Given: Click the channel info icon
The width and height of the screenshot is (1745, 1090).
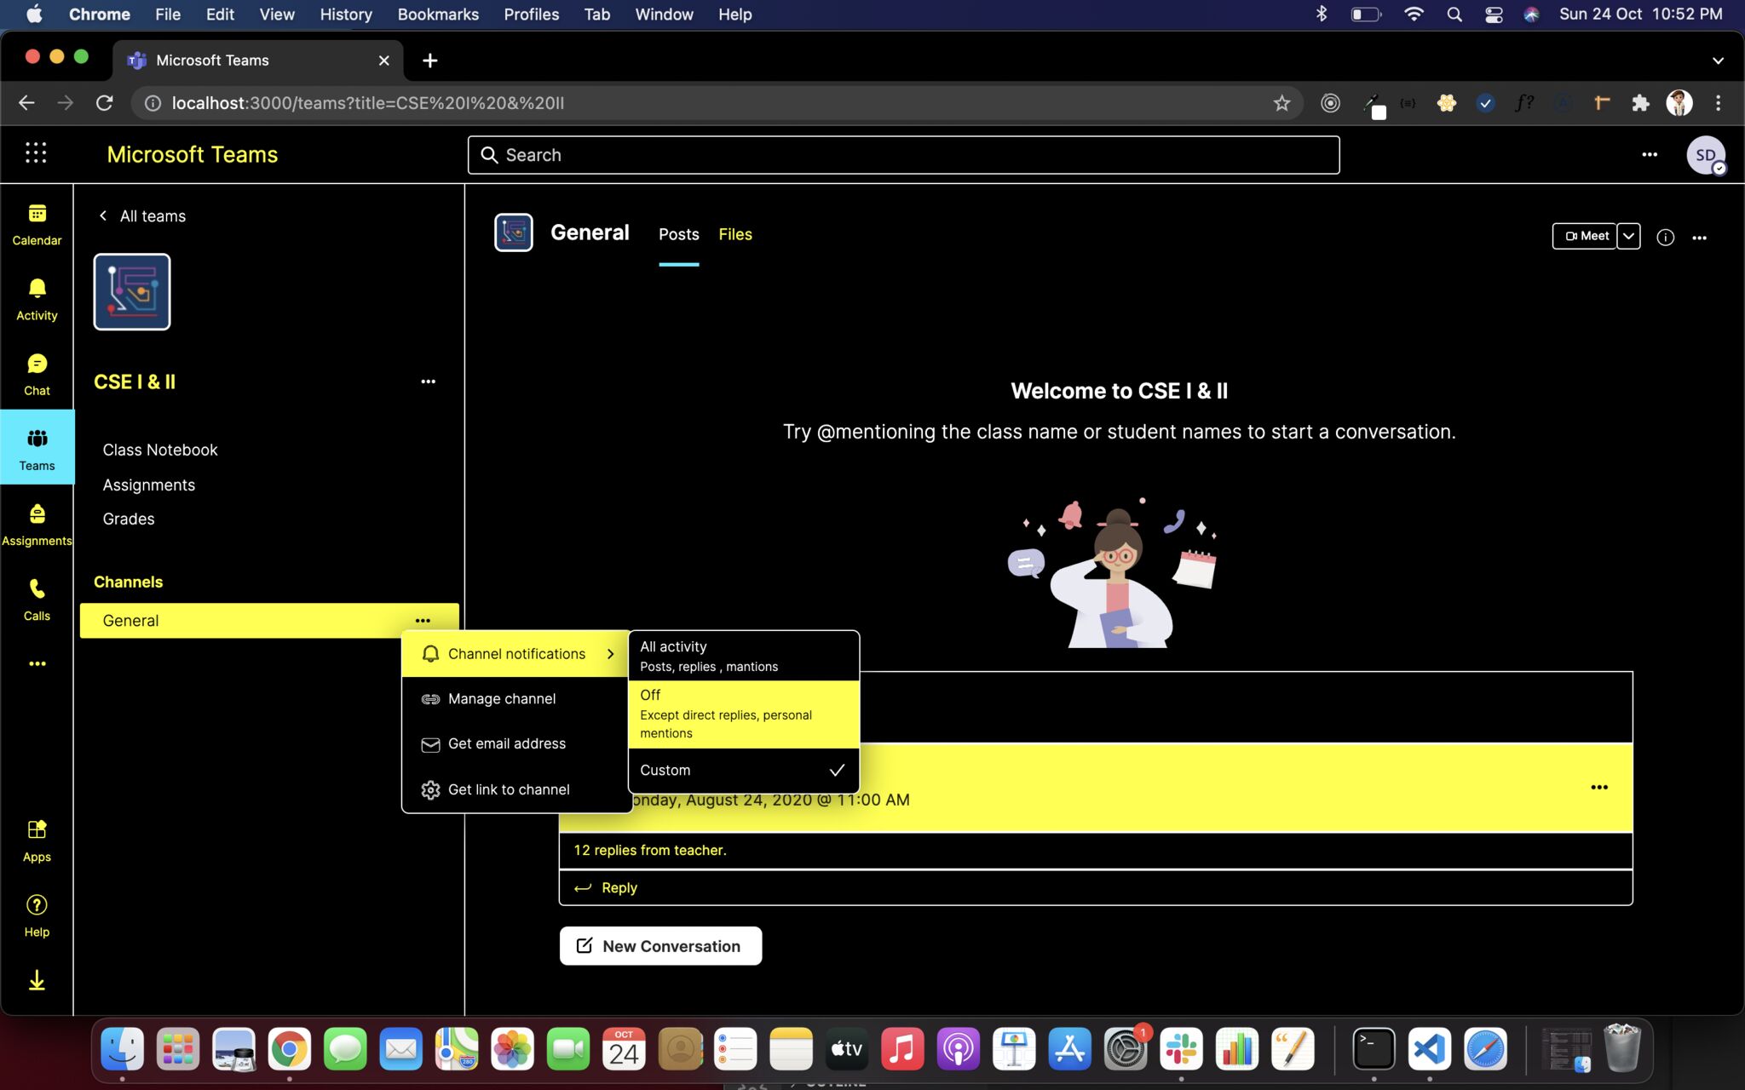Looking at the screenshot, I should [1665, 238].
